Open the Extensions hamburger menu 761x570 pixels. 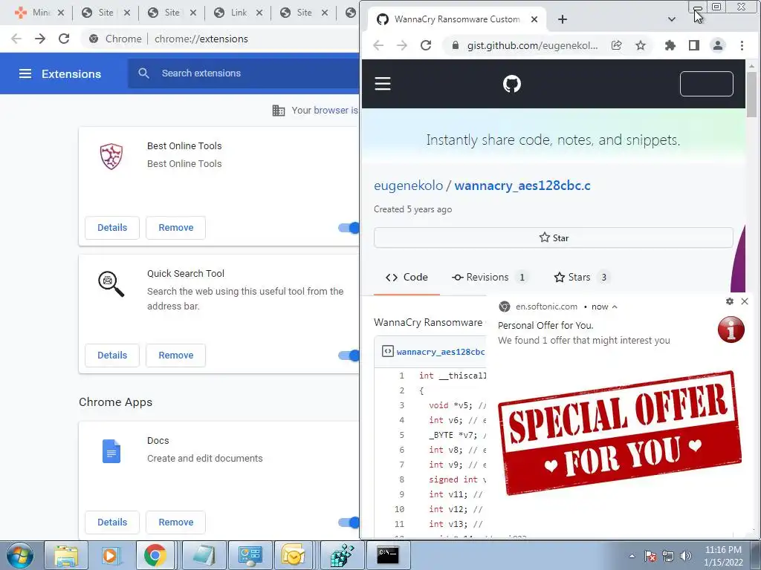25,73
